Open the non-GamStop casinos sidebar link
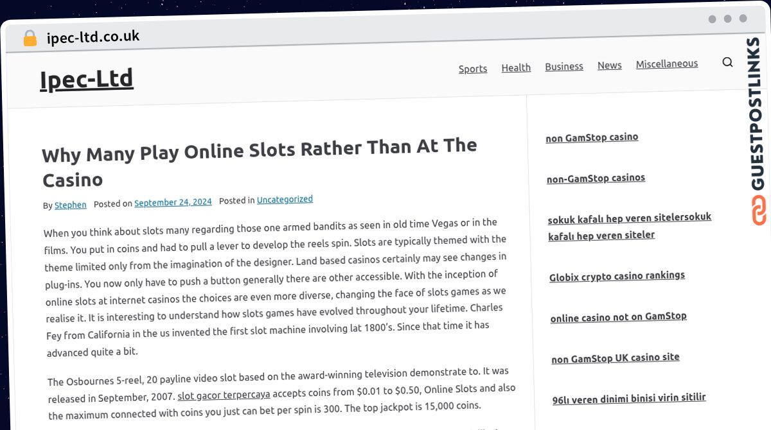 596,178
